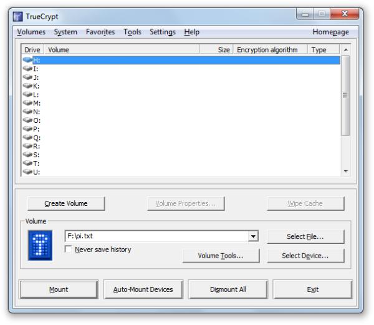This screenshot has width=374, height=325.
Task: Click the drive icon next to L:
Action: coord(27,94)
